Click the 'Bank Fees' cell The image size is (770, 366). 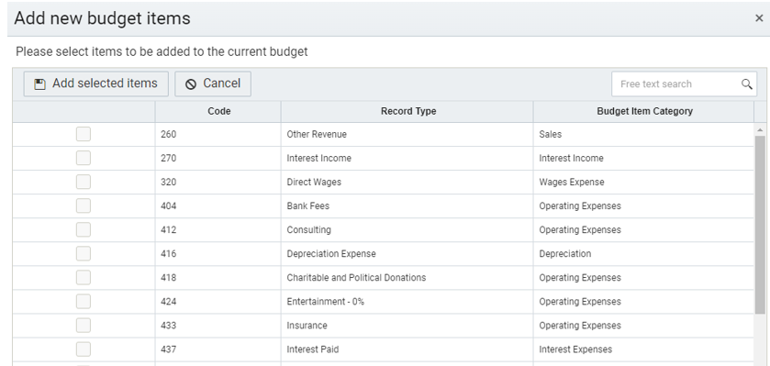coord(407,205)
